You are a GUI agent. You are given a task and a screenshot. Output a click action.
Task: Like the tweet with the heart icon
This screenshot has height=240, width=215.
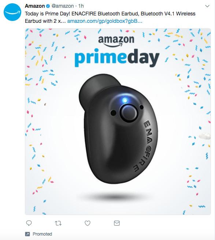coord(88,223)
